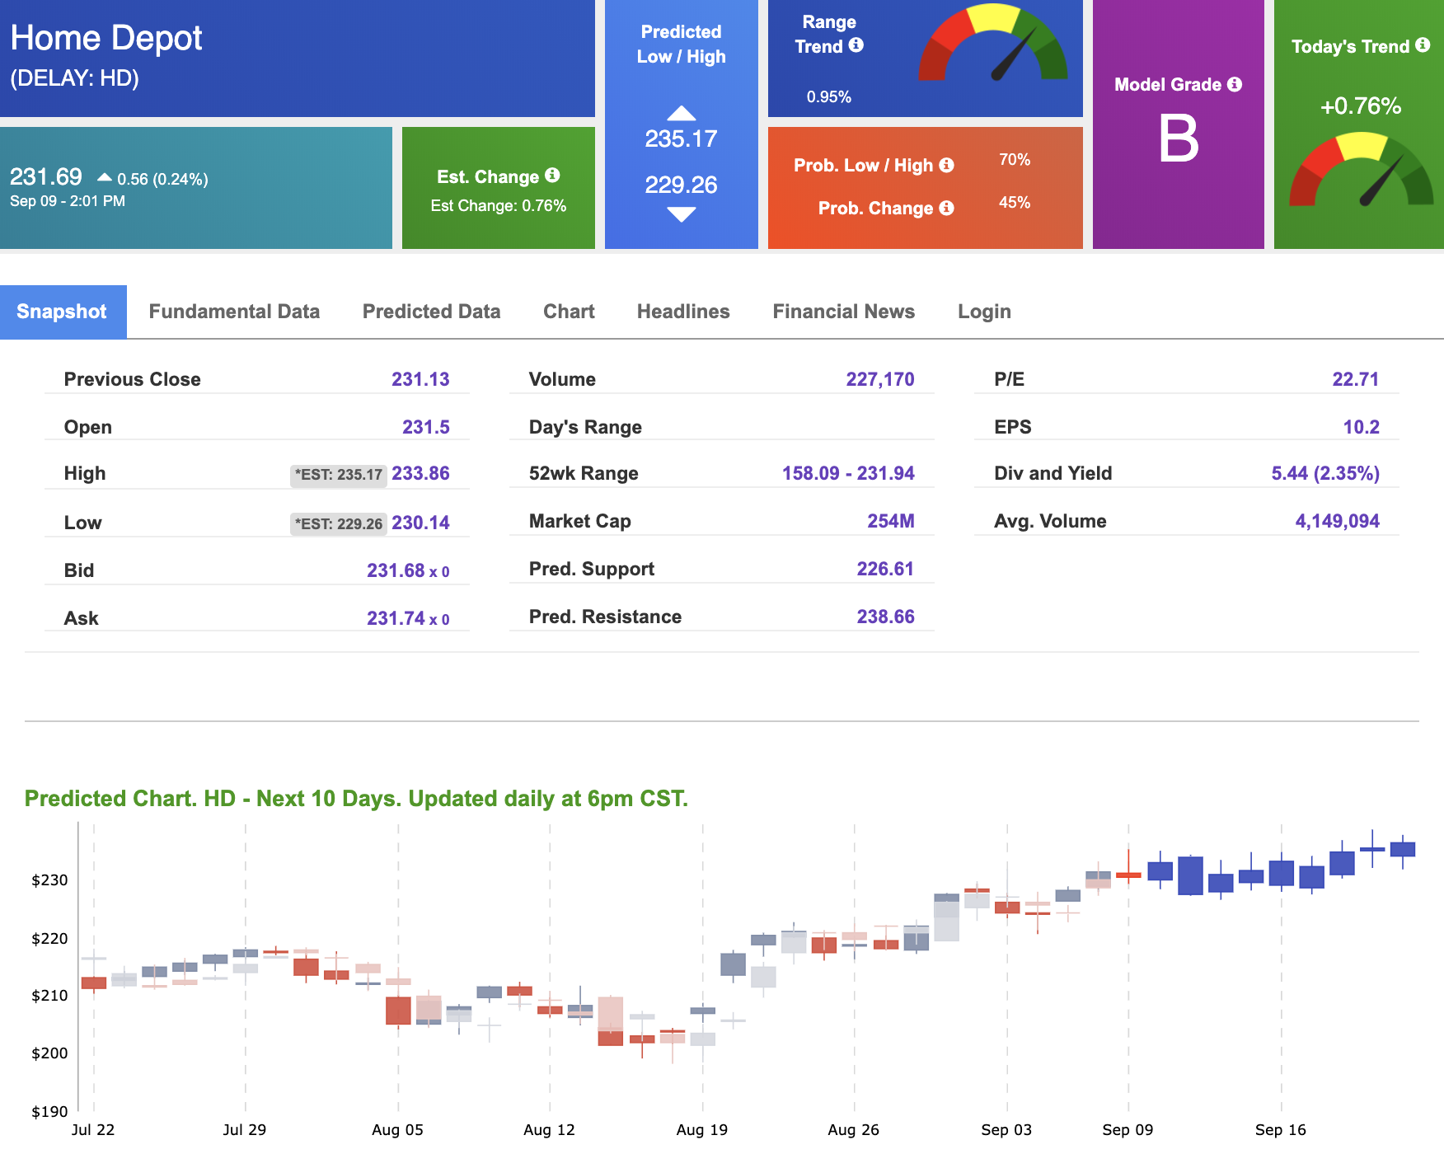This screenshot has height=1154, width=1444.
Task: Click the Today's Trend info icon
Action: 1423,45
